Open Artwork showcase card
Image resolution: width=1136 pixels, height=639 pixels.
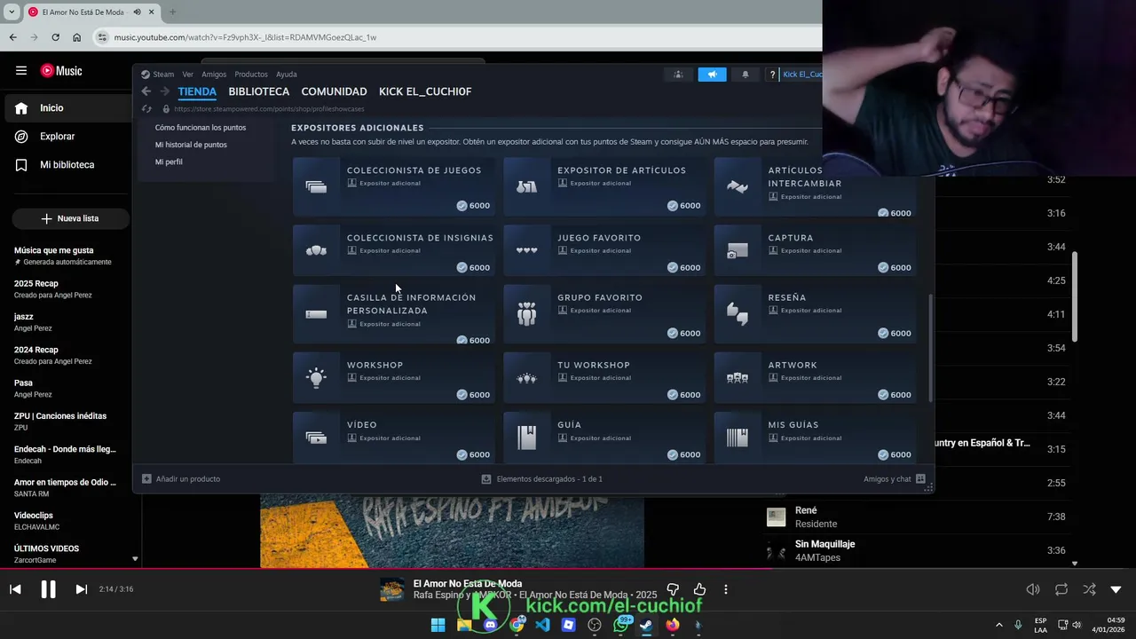pos(815,377)
